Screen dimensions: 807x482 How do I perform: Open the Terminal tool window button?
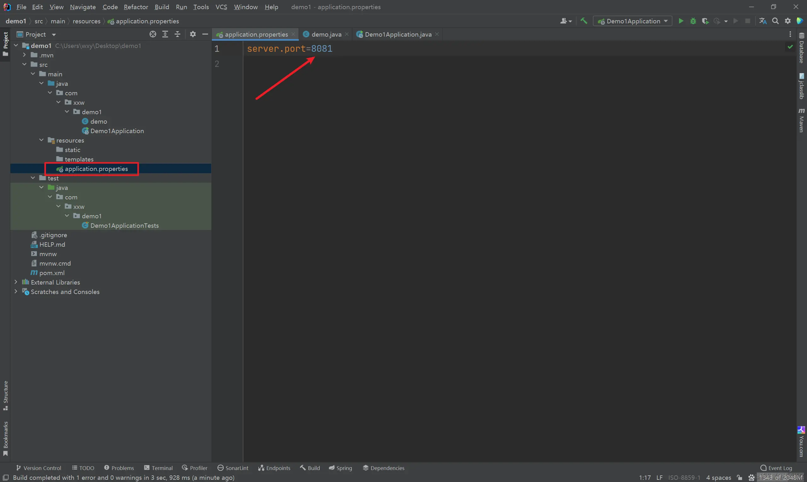pyautogui.click(x=158, y=468)
